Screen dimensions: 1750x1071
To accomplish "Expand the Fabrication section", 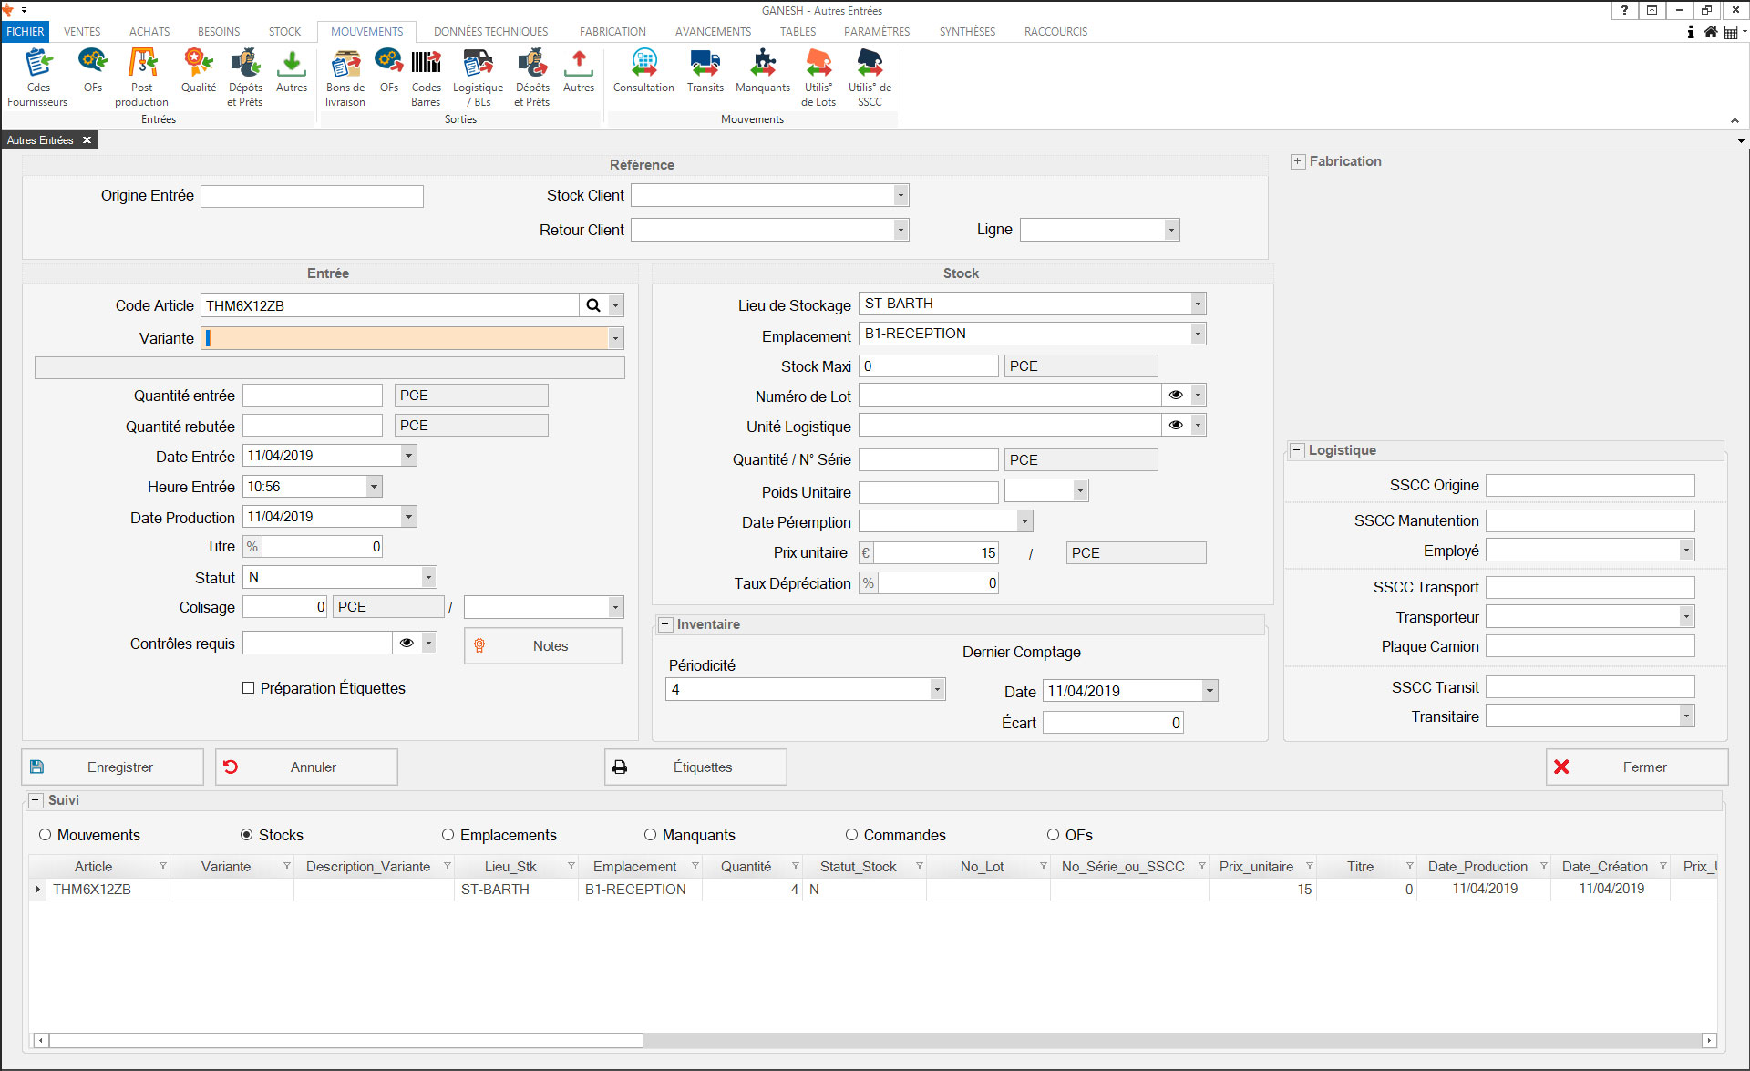I will 1298,161.
